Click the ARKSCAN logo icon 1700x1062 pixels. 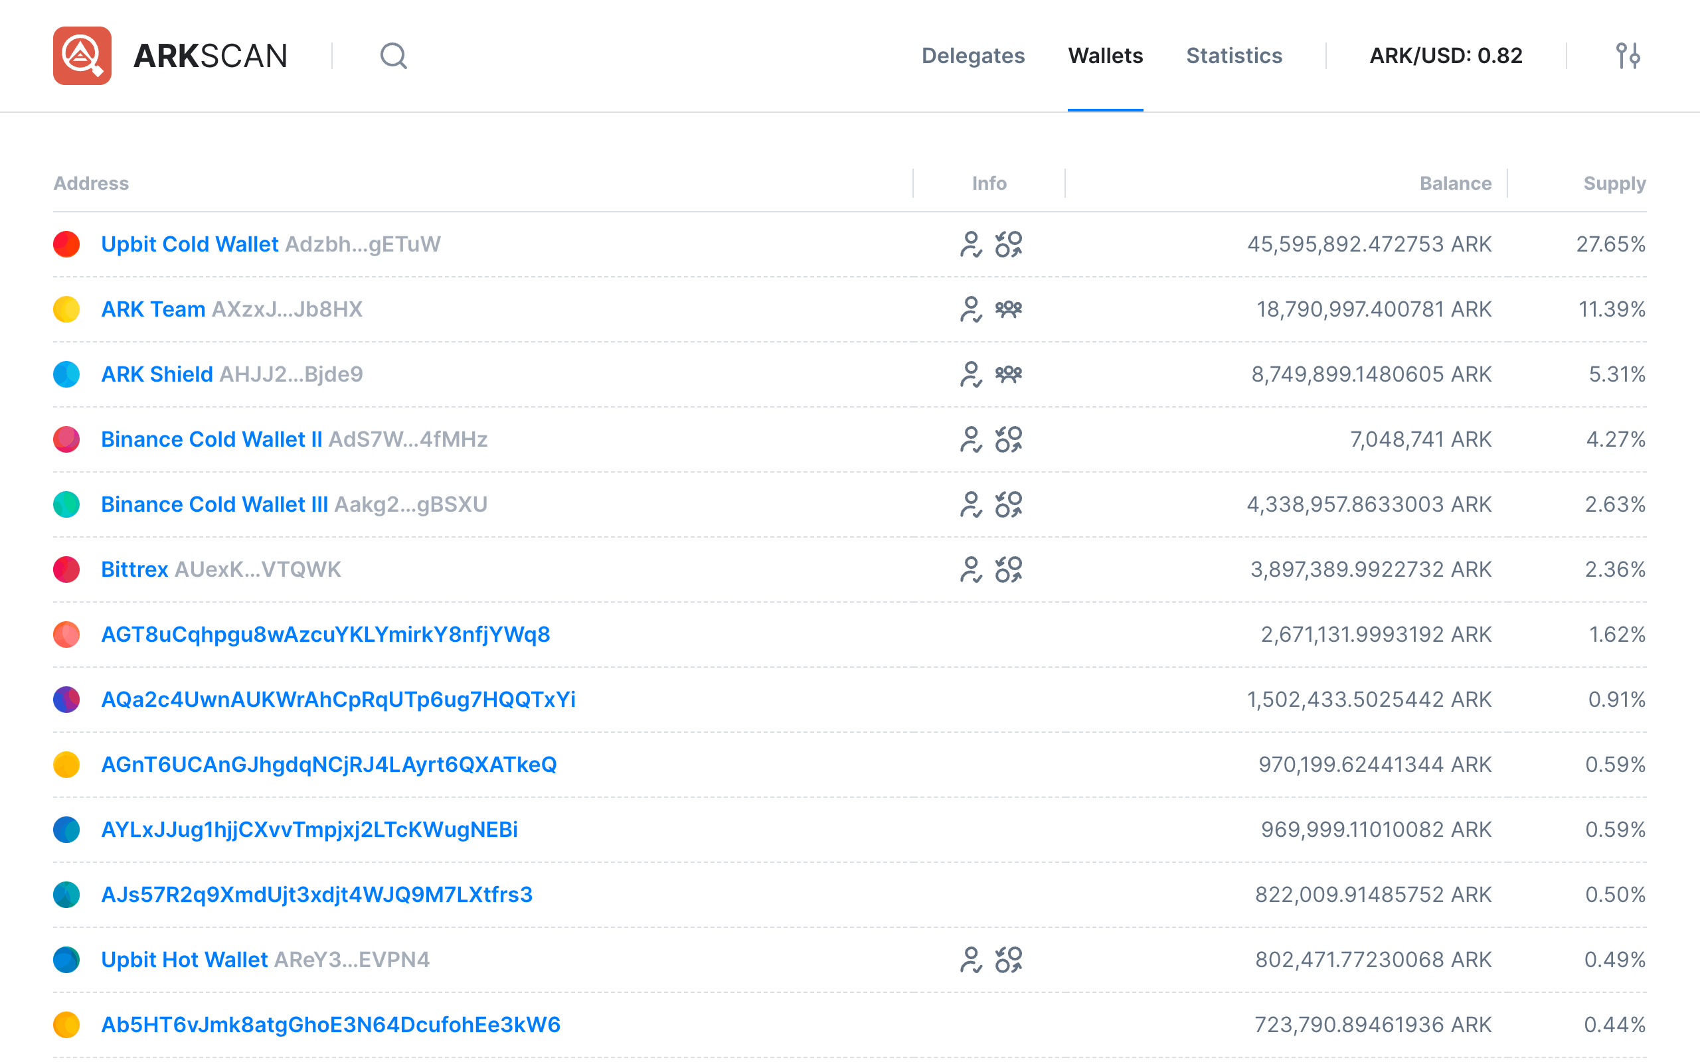(82, 56)
